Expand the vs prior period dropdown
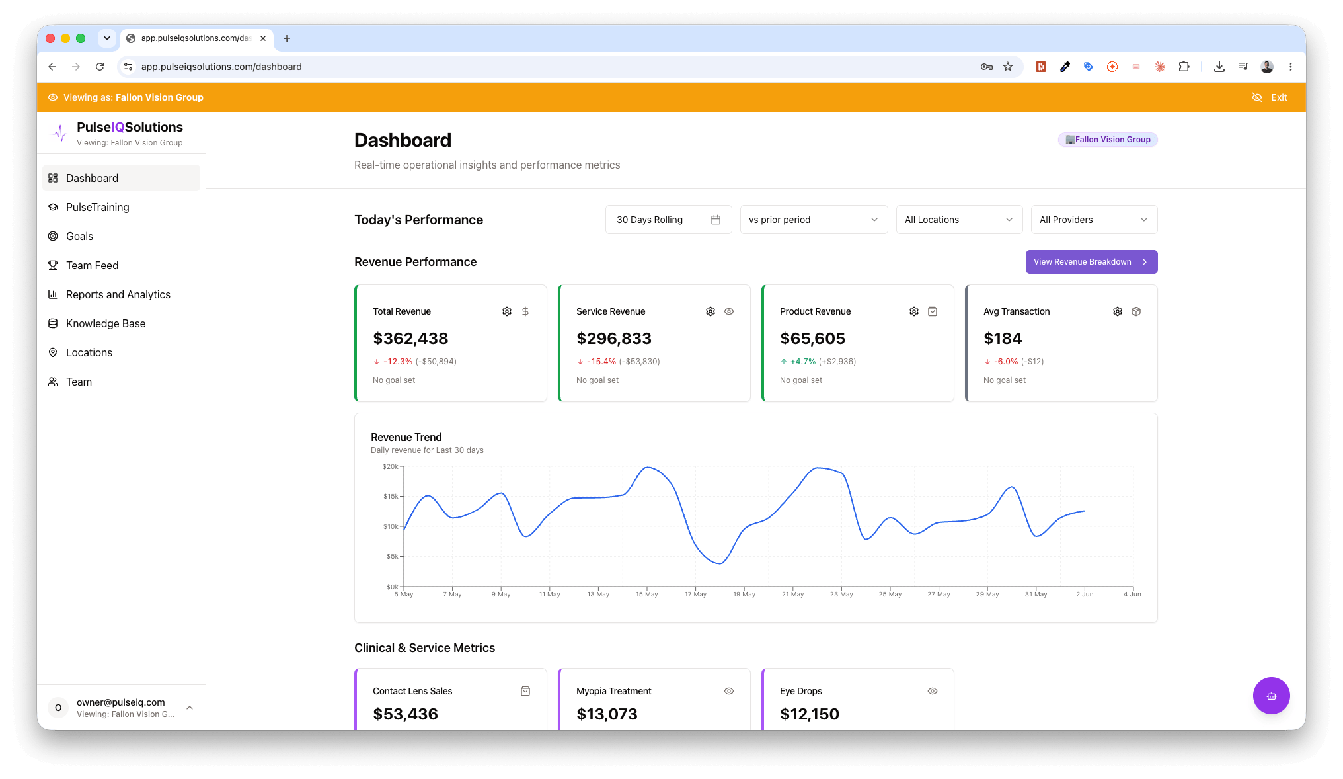Image resolution: width=1343 pixels, height=779 pixels. tap(814, 220)
